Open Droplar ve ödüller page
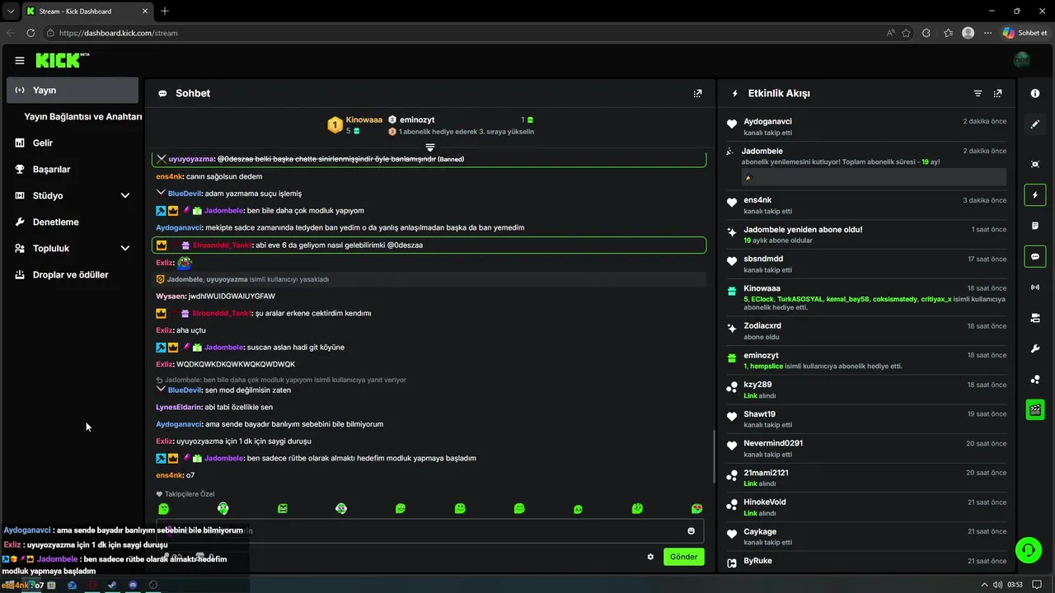 click(x=73, y=274)
